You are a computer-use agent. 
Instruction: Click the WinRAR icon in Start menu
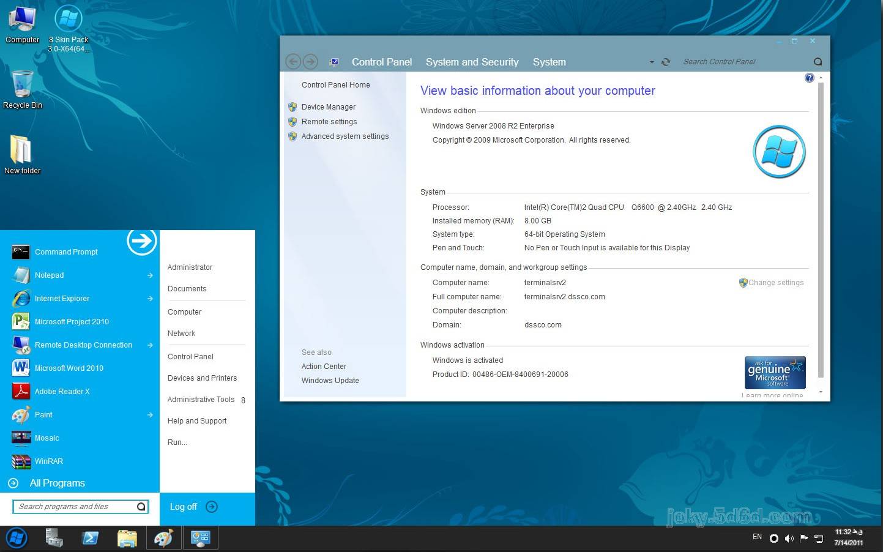click(x=21, y=461)
